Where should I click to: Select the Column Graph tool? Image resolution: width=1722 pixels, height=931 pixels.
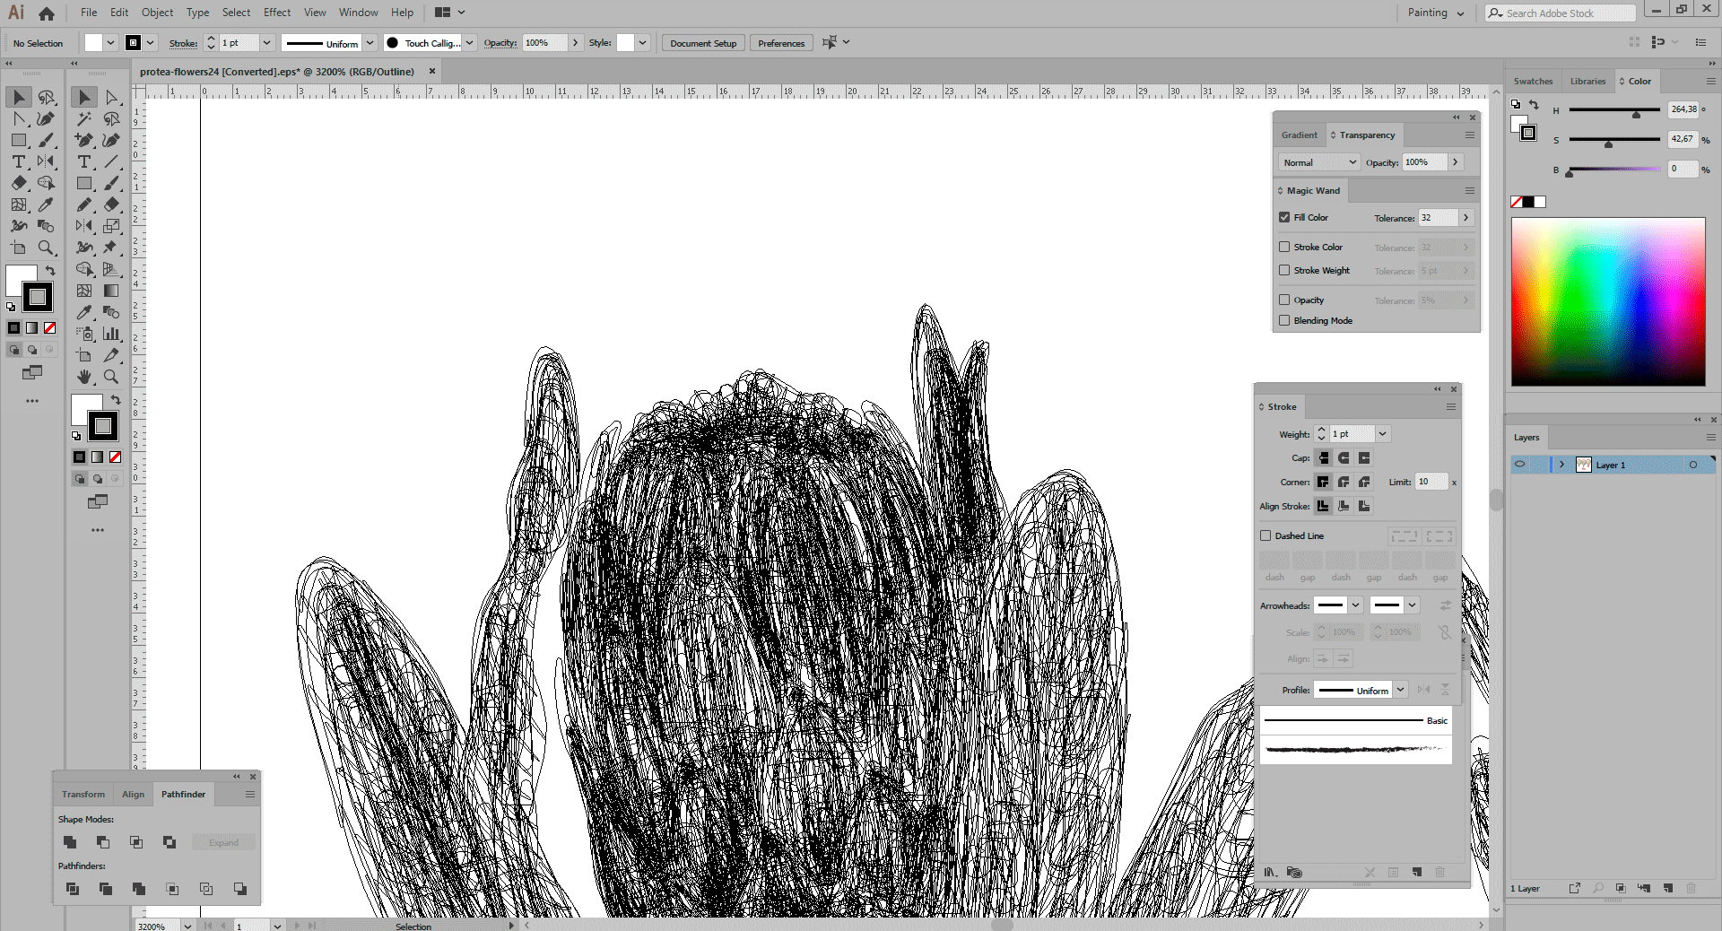(x=112, y=334)
